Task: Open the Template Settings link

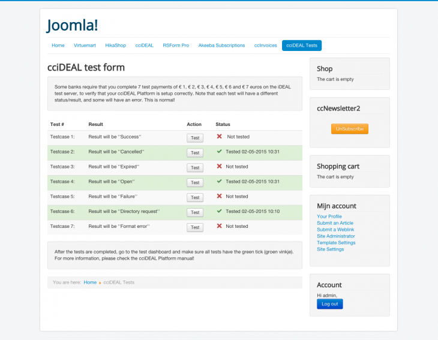Action: [336, 243]
